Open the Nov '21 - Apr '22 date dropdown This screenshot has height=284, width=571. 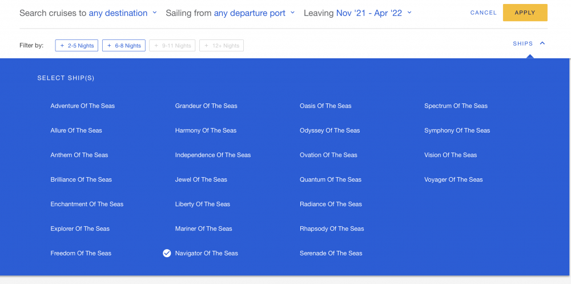[x=369, y=13]
